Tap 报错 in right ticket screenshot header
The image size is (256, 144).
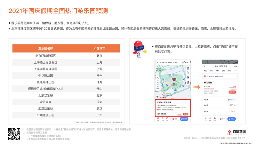coord(236,66)
